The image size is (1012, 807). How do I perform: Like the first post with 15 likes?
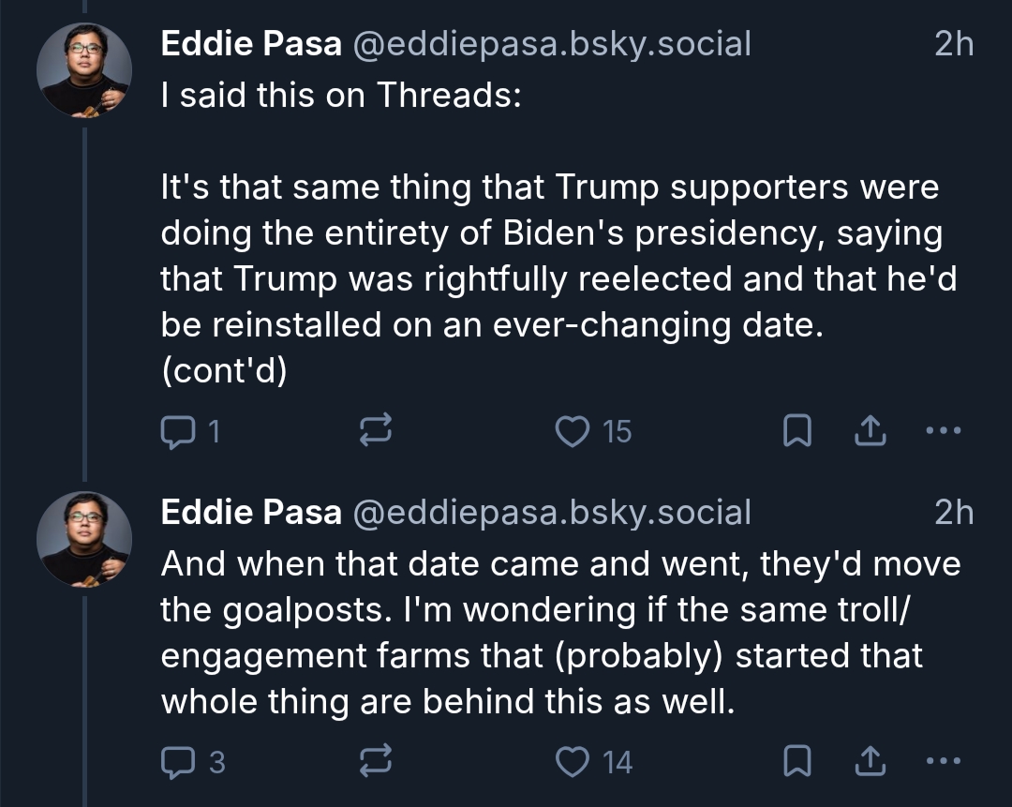click(x=572, y=431)
